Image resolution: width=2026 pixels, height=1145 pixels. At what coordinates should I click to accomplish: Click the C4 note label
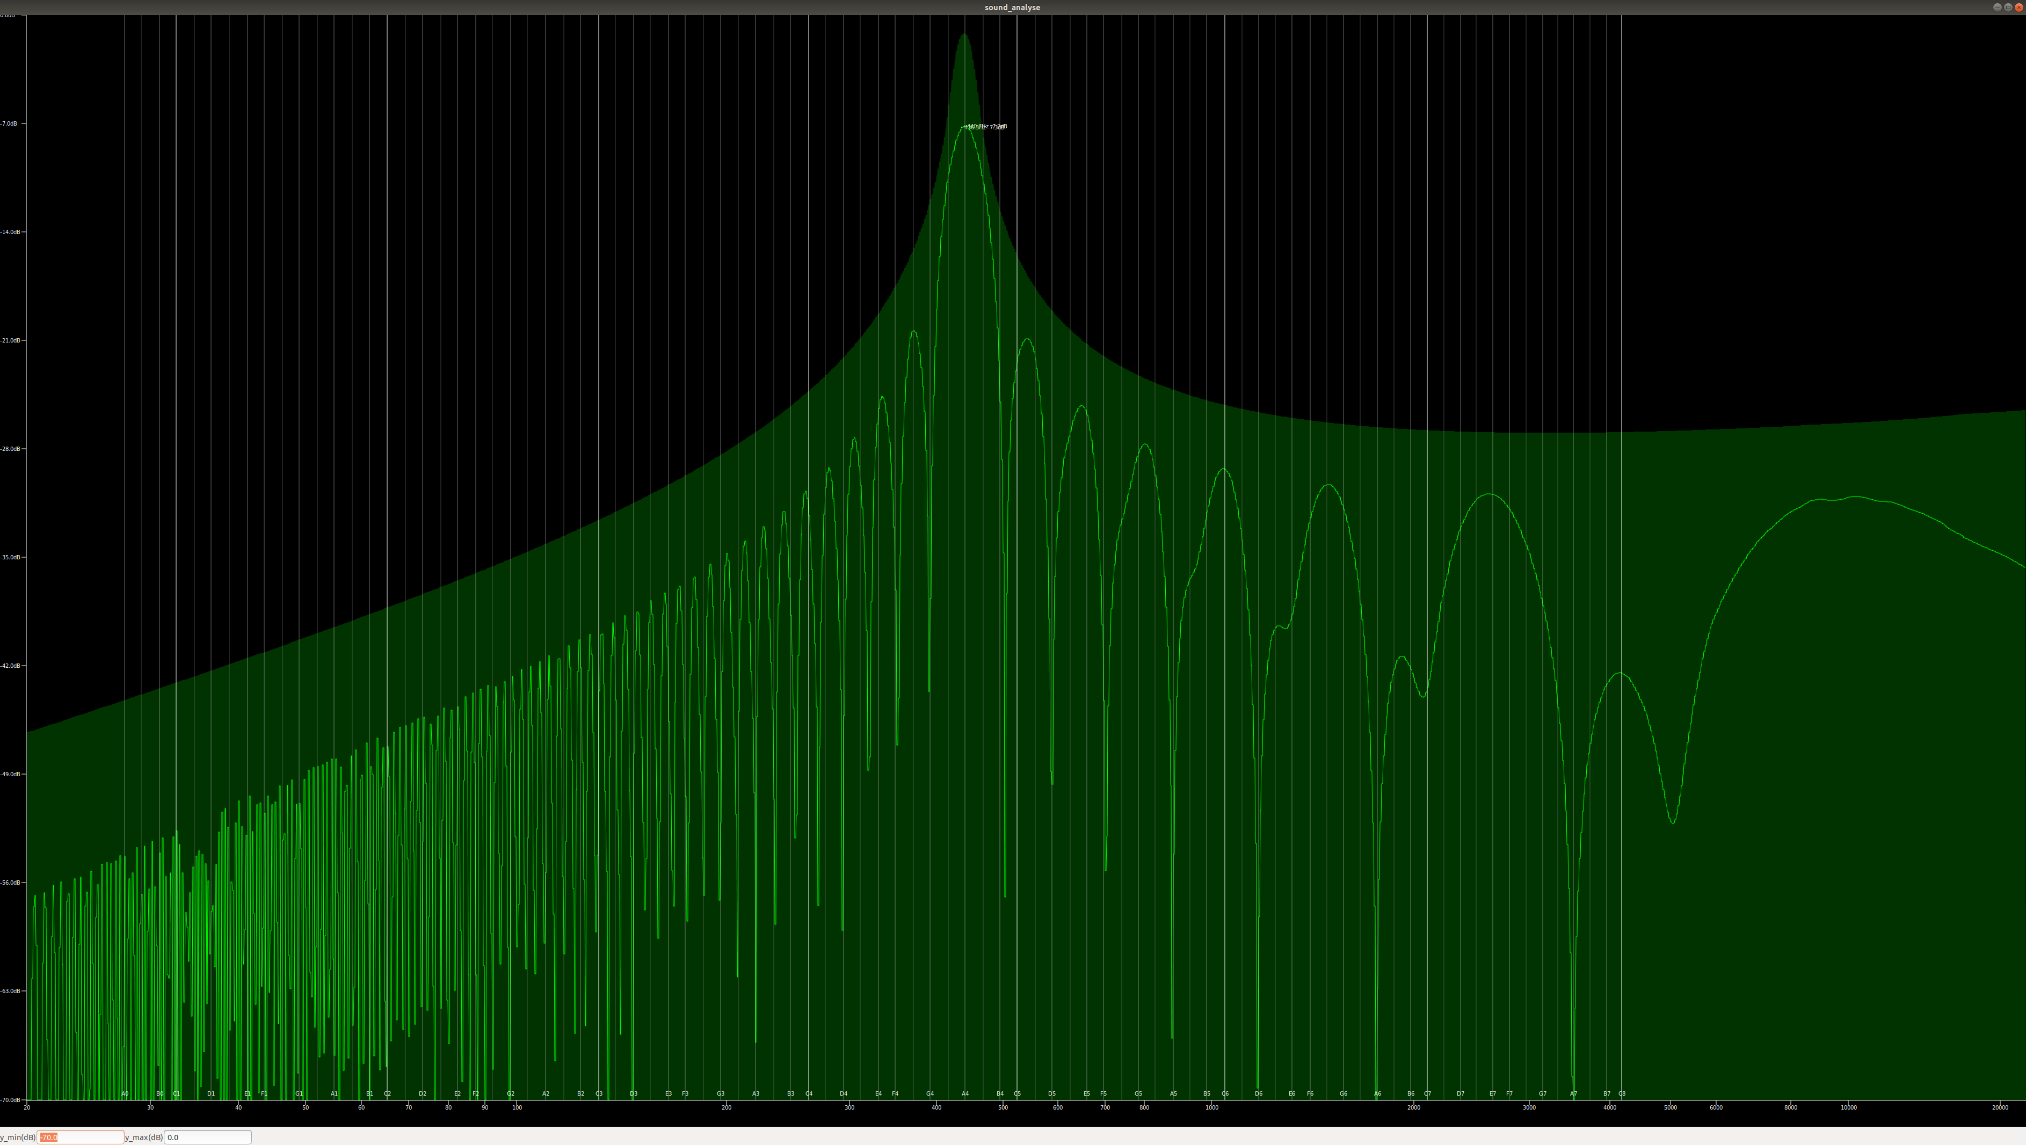pos(809,1094)
